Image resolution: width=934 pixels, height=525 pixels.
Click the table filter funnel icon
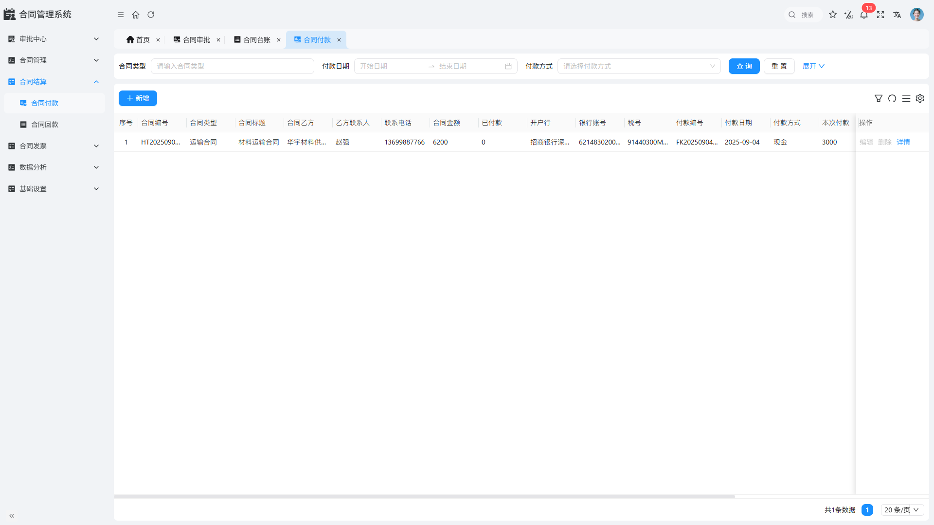[879, 98]
